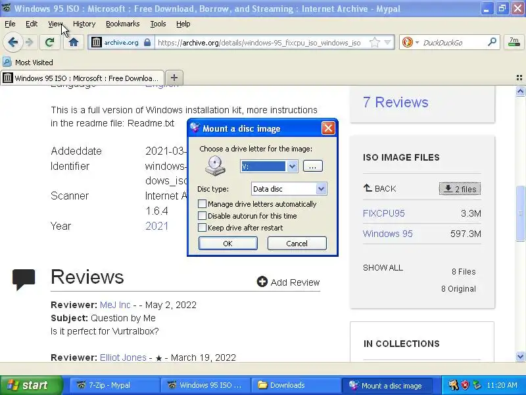
Task: Click the tray icon next to the clock
Action: 476,385
